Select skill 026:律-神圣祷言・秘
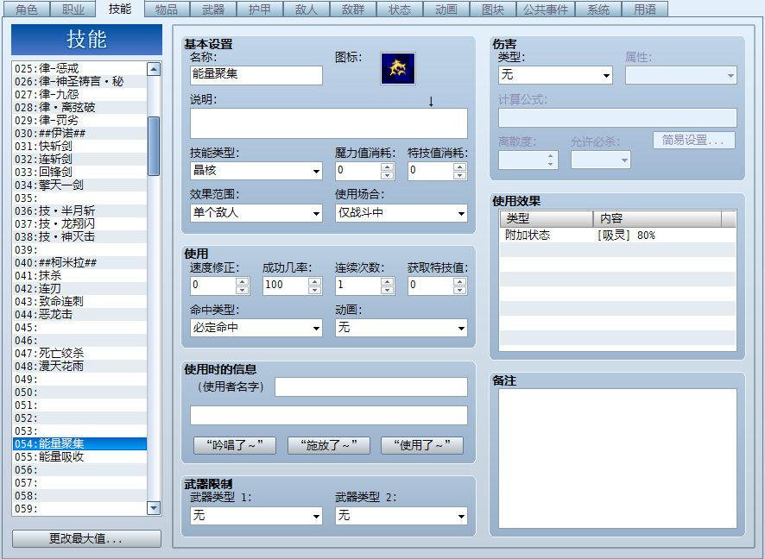The height and width of the screenshot is (559, 765). point(79,81)
